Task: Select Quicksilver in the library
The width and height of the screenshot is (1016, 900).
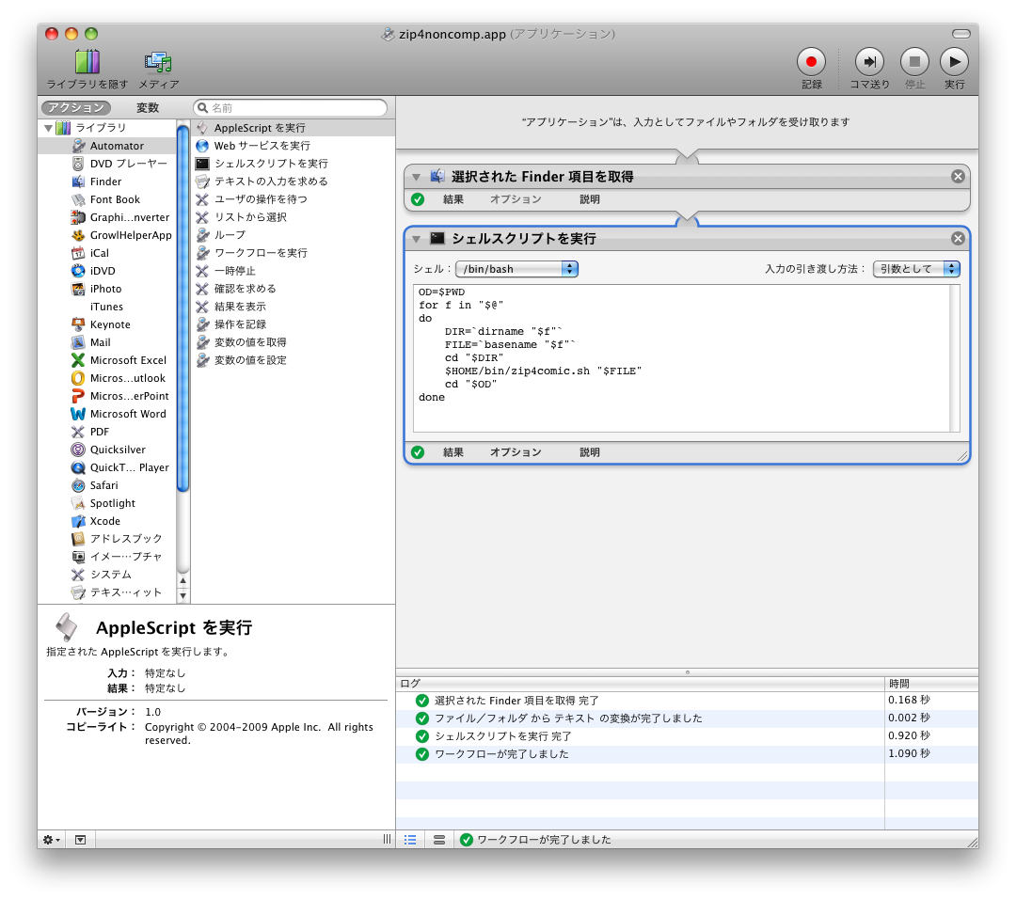Action: (107, 450)
